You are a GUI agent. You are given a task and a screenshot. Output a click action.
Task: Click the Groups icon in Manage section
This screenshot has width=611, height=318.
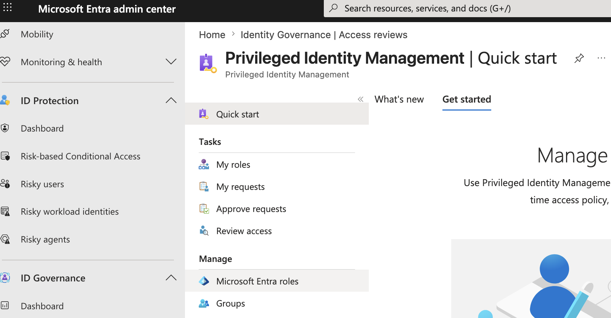point(204,303)
